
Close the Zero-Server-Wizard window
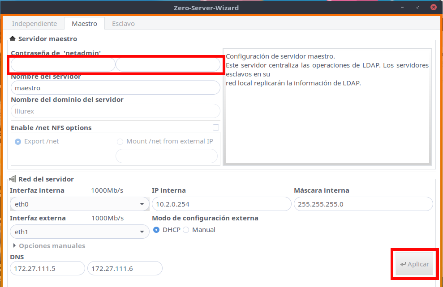click(x=433, y=8)
